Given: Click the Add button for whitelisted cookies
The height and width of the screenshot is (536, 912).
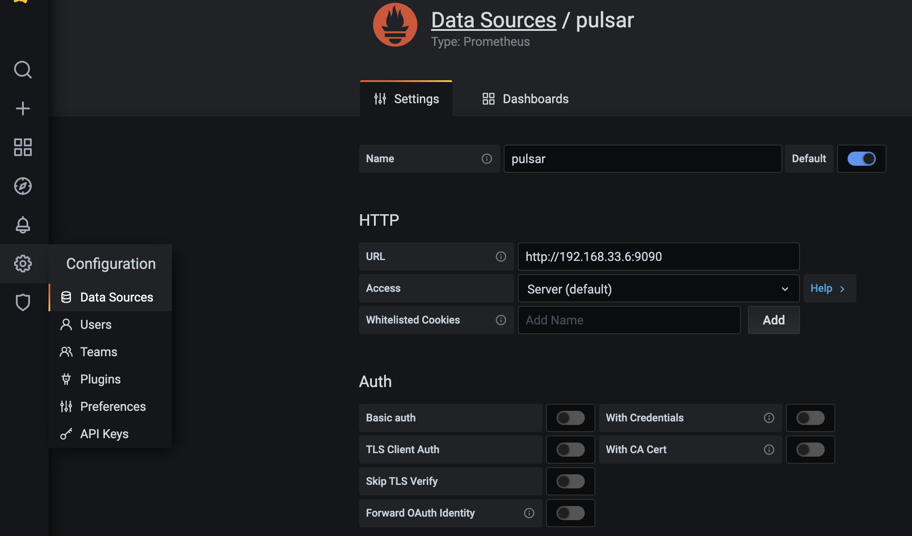Looking at the screenshot, I should (774, 320).
